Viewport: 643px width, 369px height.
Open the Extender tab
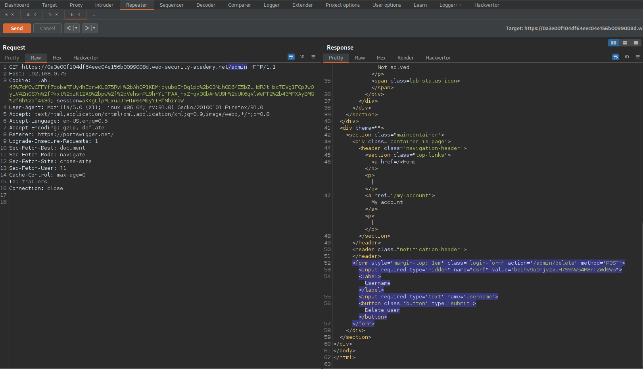click(303, 5)
